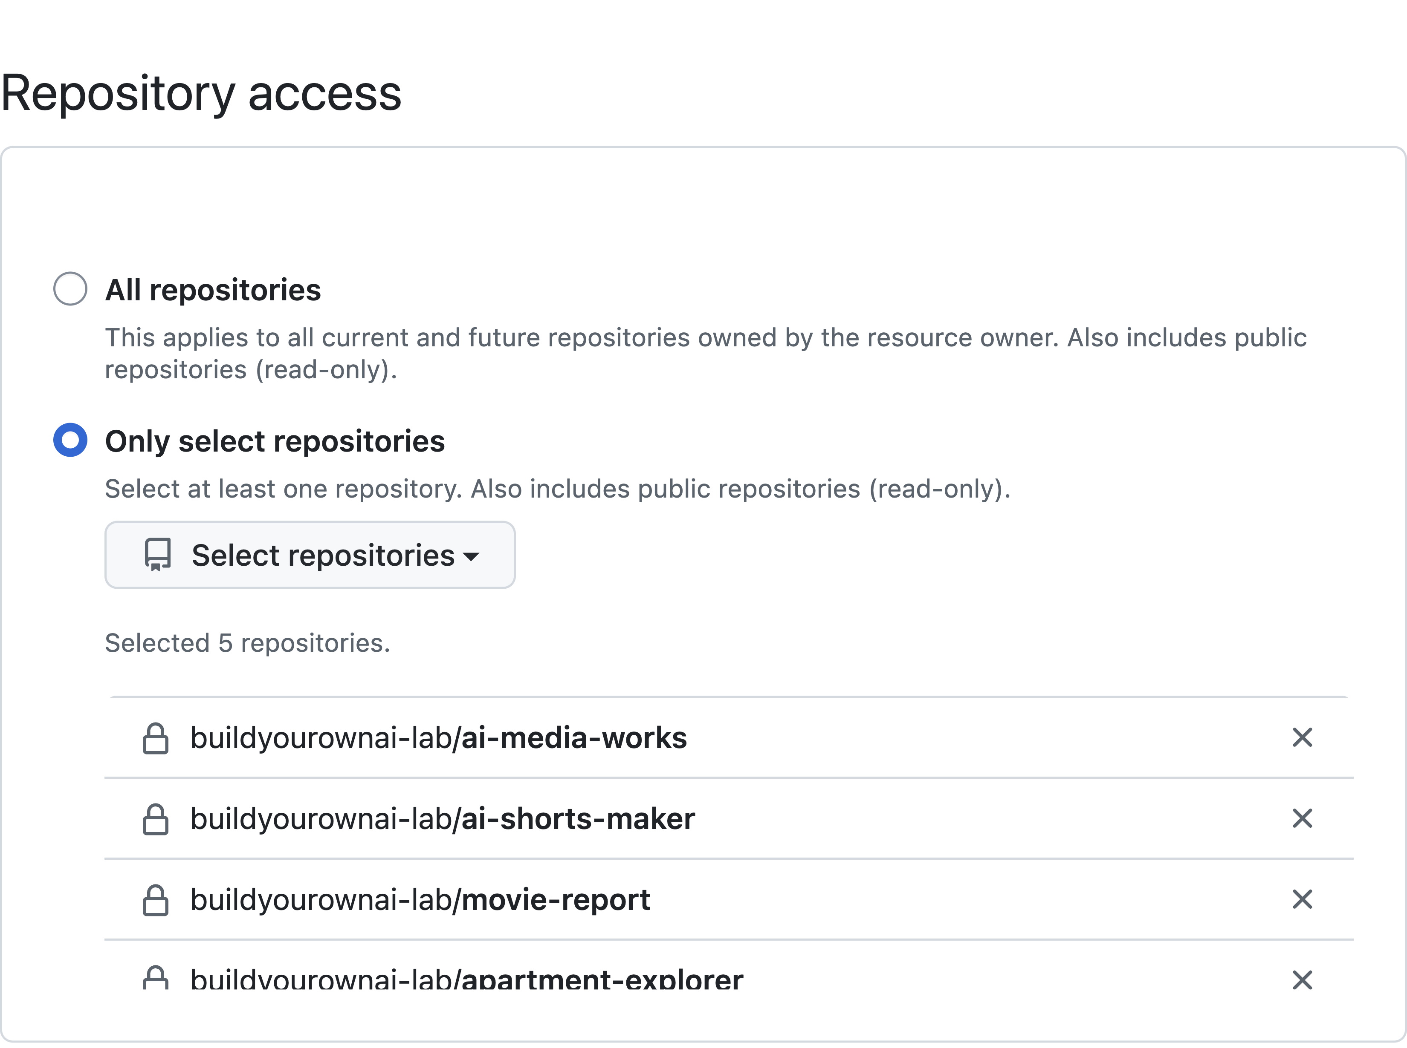Remove ai-media-works repository with X icon
1407x1048 pixels.
point(1302,737)
